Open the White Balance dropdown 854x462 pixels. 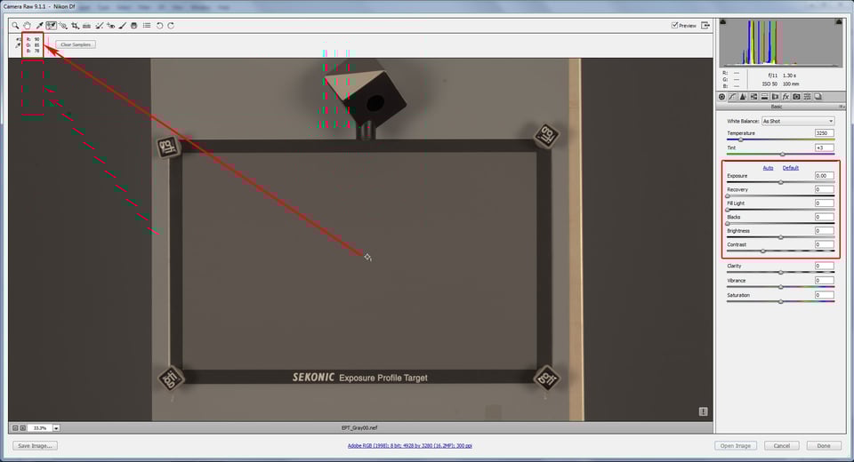pyautogui.click(x=798, y=121)
